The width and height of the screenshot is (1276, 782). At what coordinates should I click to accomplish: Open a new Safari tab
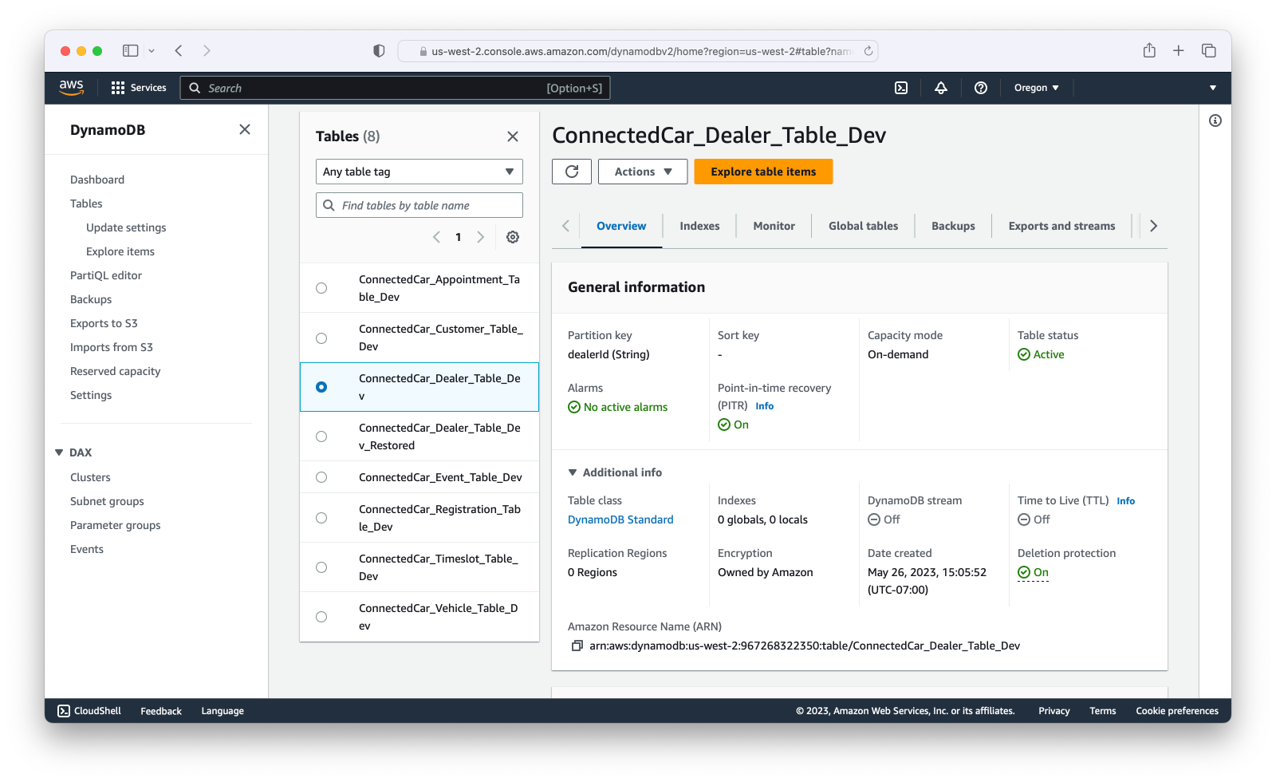point(1179,50)
